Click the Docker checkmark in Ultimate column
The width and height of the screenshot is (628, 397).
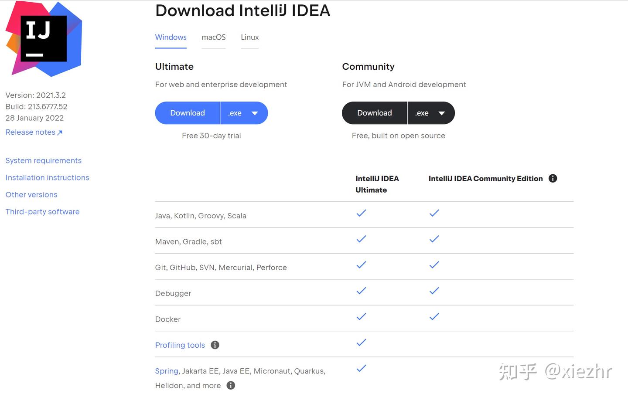tap(361, 317)
